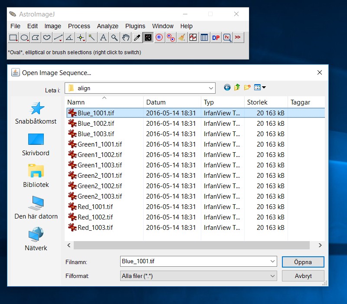Click the horizontal scrollbar in file list
Viewport: 347px width, 304px height.
coord(191,245)
